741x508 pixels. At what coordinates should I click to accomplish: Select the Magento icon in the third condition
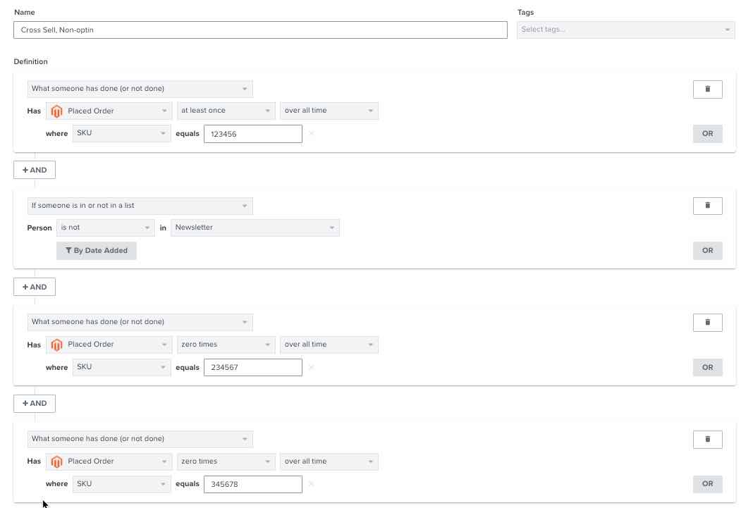click(57, 345)
